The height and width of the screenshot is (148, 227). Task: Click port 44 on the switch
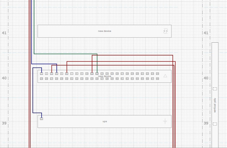[137, 79]
